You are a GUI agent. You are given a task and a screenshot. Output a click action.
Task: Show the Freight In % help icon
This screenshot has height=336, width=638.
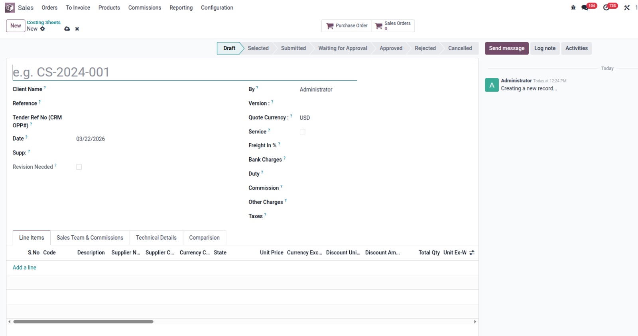pos(279,144)
